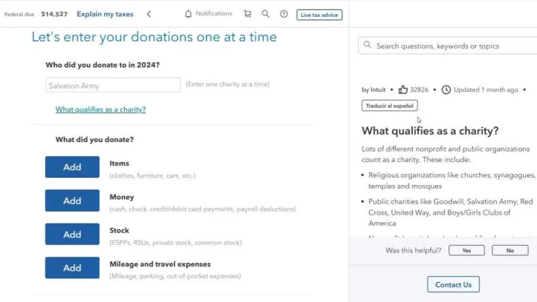
Task: Open the Notifications bell icon
Action: tap(188, 14)
